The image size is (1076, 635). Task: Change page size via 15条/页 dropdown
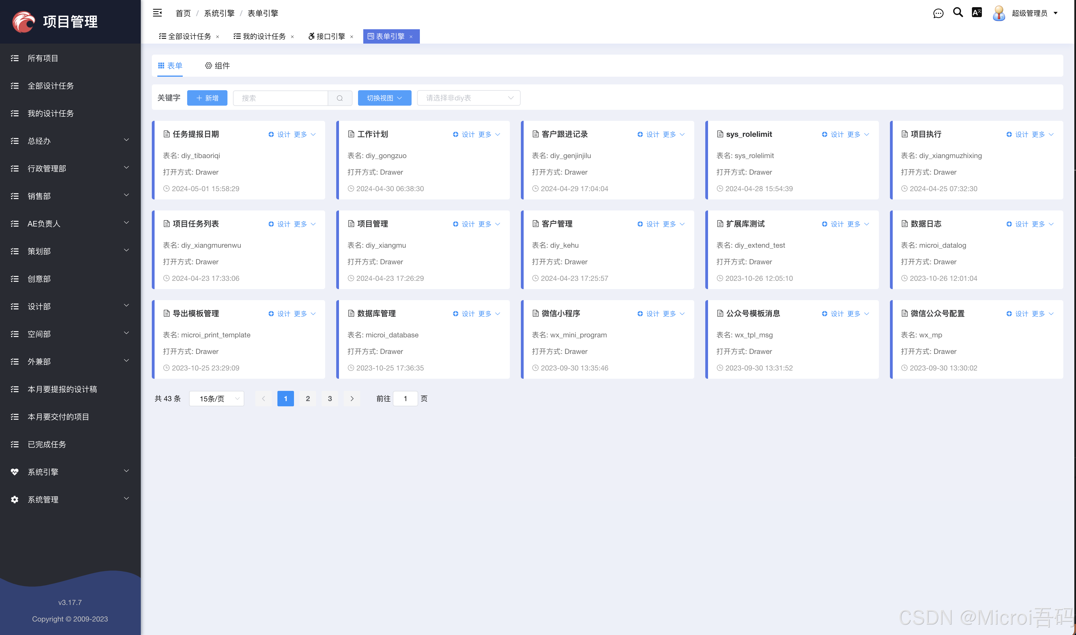tap(216, 398)
